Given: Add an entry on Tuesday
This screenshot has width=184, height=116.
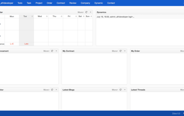Looking at the screenshot, I should 32,16.
